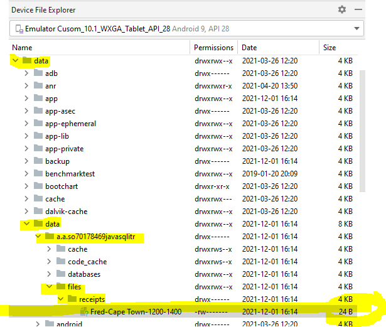Select the backup folder icon
Viewport: 386px width, 327px height.
(38, 161)
